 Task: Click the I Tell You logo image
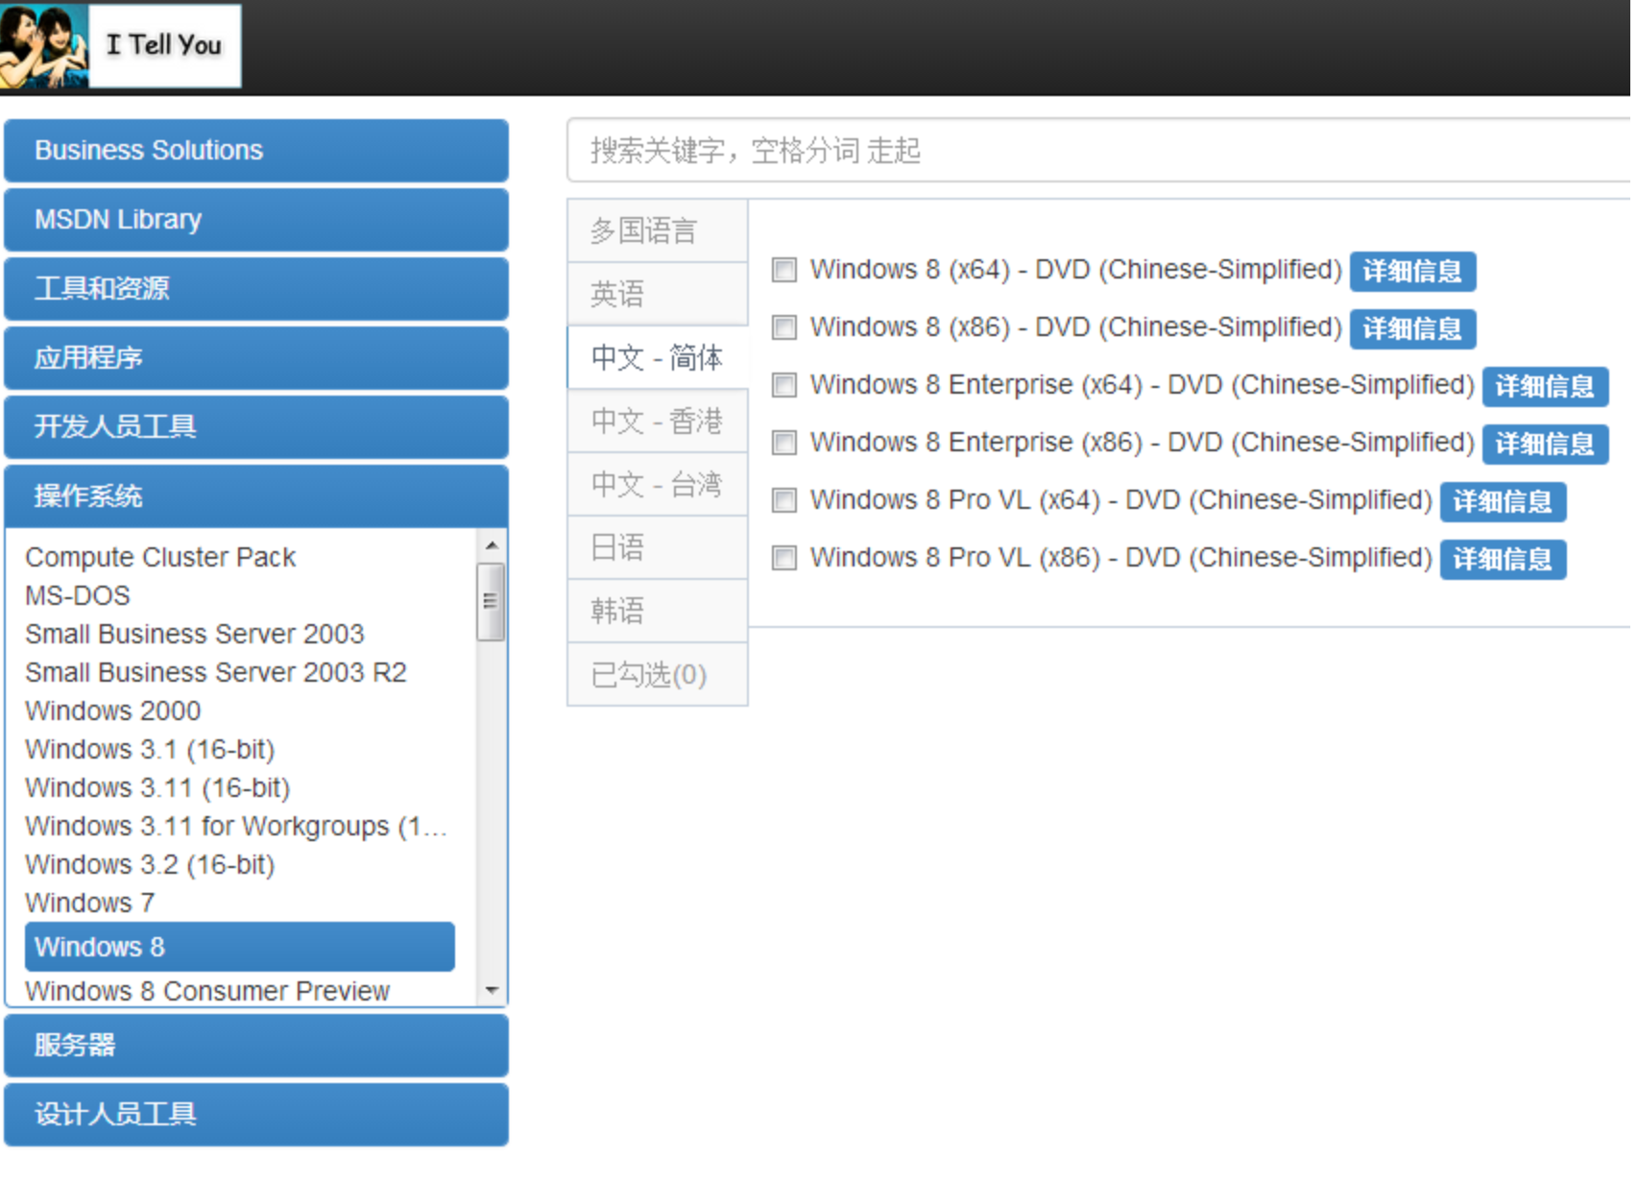[x=120, y=45]
